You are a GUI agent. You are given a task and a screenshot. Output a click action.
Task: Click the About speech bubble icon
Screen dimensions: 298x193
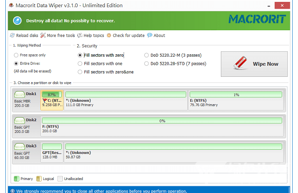coord(149,35)
